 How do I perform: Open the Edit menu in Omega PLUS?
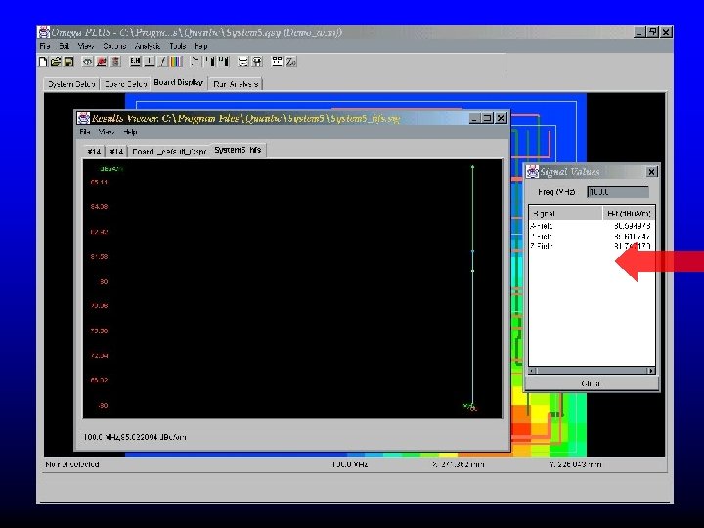(x=65, y=46)
